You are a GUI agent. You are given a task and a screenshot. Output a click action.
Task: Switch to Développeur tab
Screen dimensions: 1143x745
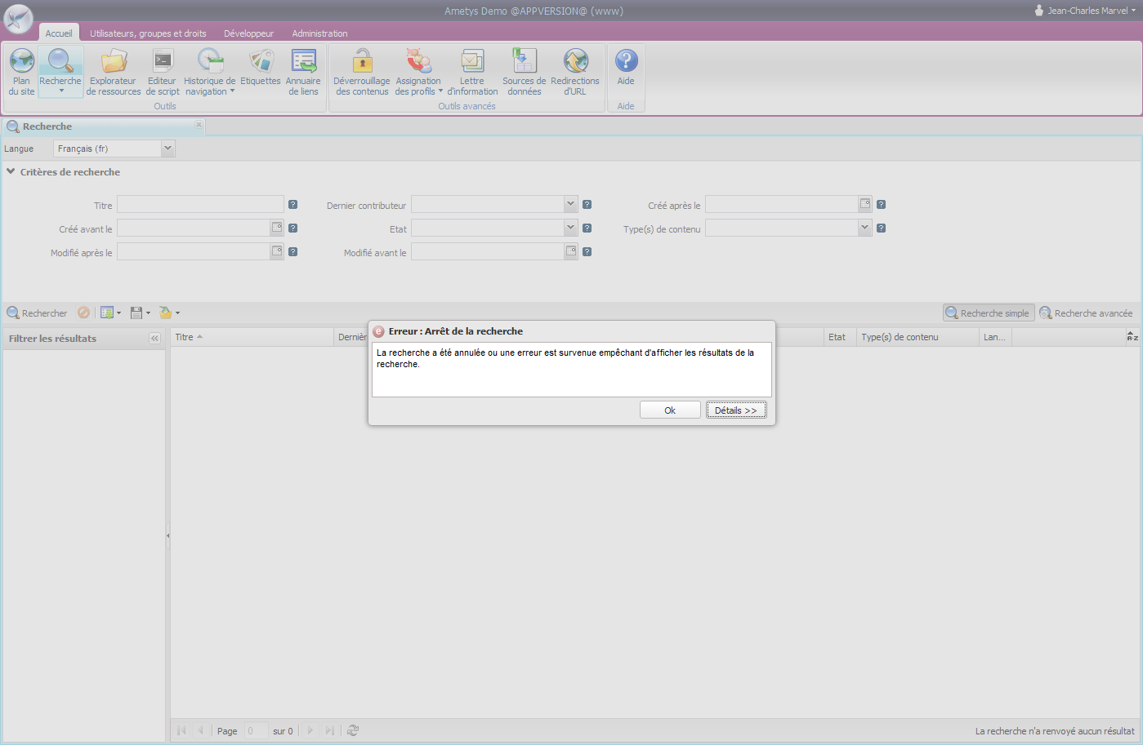click(x=248, y=33)
